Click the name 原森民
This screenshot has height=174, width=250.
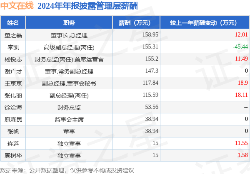(x=13, y=120)
